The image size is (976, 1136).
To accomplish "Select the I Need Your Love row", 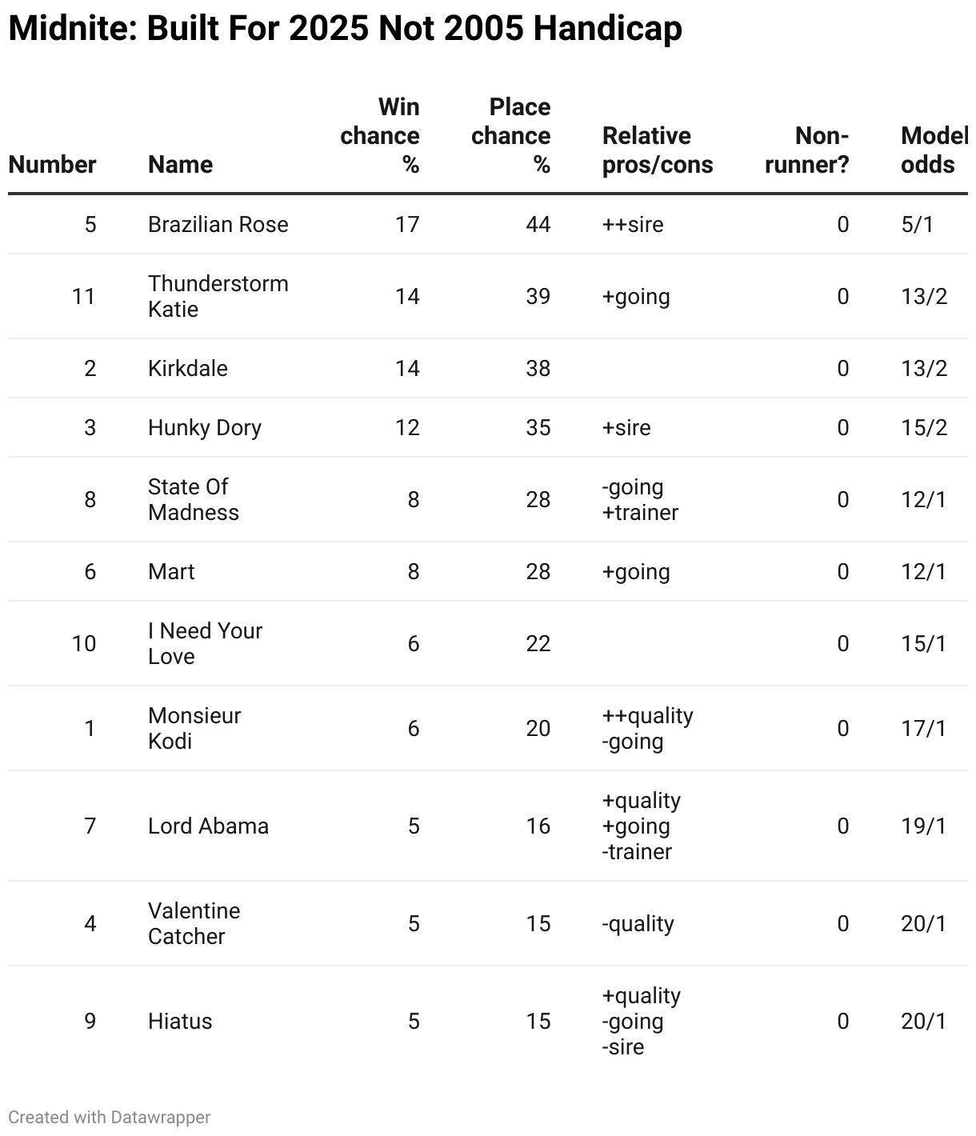I will pos(205,644).
